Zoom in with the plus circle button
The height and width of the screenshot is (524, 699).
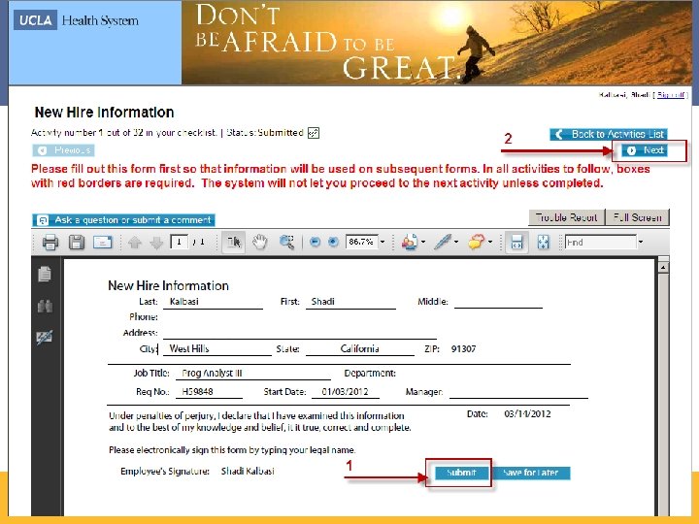point(333,242)
